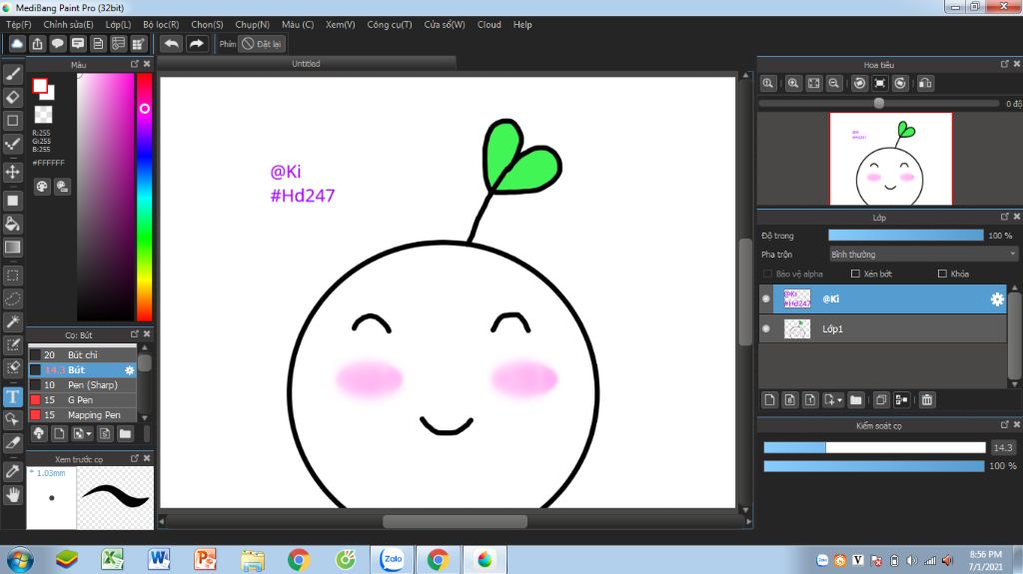This screenshot has width=1023, height=574.
Task: Toggle visibility of the Lớp1 layer
Action: tap(766, 328)
